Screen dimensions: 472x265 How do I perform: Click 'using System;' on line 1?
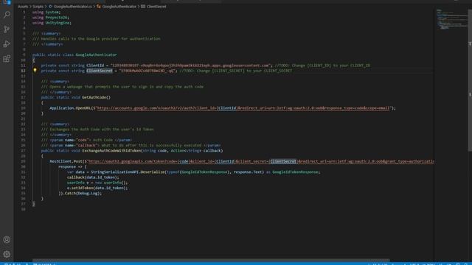coord(46,13)
